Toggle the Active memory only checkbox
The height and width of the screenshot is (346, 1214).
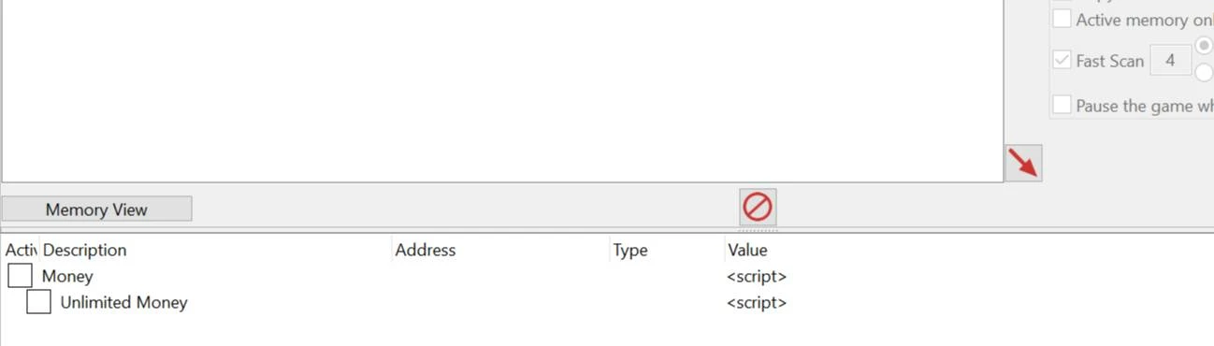[x=1062, y=19]
